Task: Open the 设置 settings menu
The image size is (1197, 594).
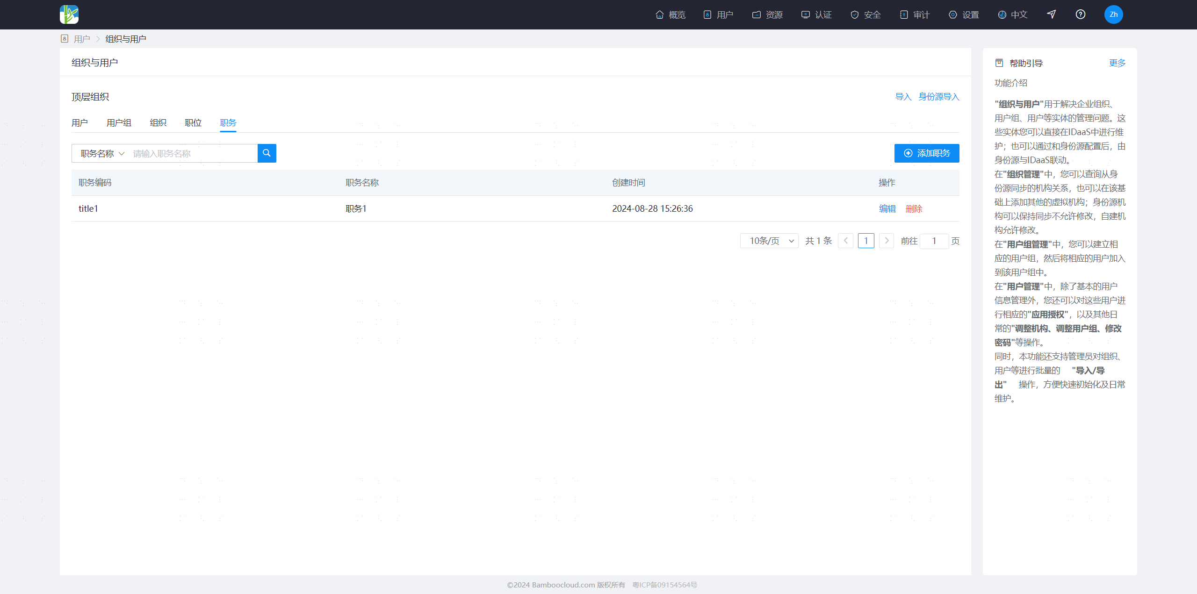Action: tap(964, 14)
